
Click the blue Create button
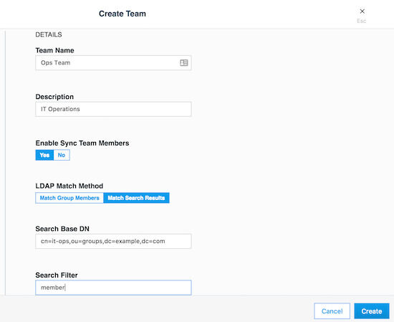click(372, 311)
